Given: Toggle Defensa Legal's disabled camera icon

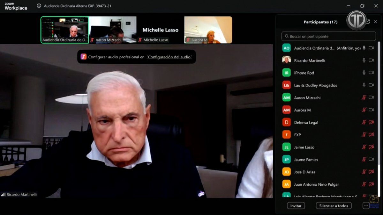Looking at the screenshot, I should [x=371, y=122].
